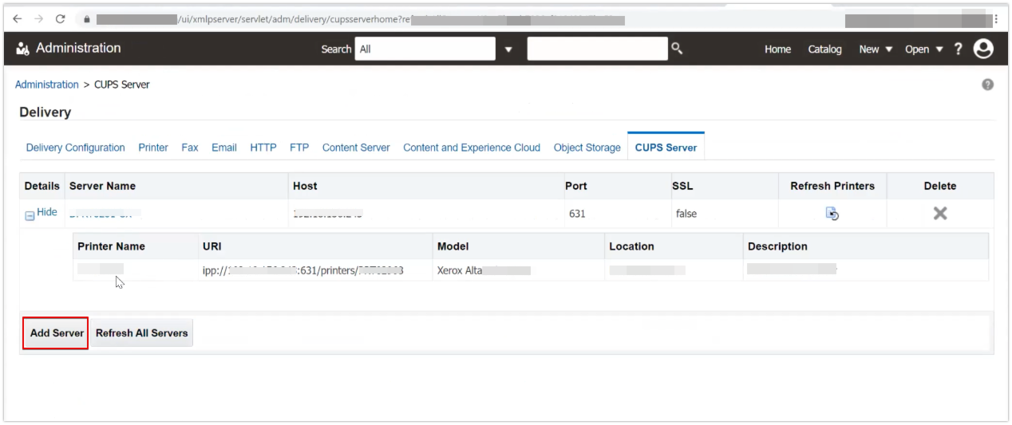
Task: Open the user profile avatar menu
Action: point(984,49)
